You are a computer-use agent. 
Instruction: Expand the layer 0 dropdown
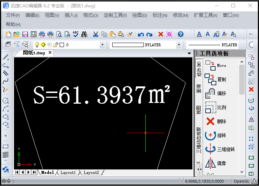tap(102, 45)
